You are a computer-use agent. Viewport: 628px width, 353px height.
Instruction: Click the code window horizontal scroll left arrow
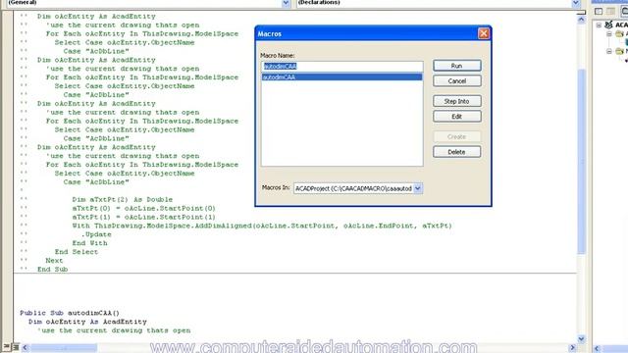click(25, 347)
